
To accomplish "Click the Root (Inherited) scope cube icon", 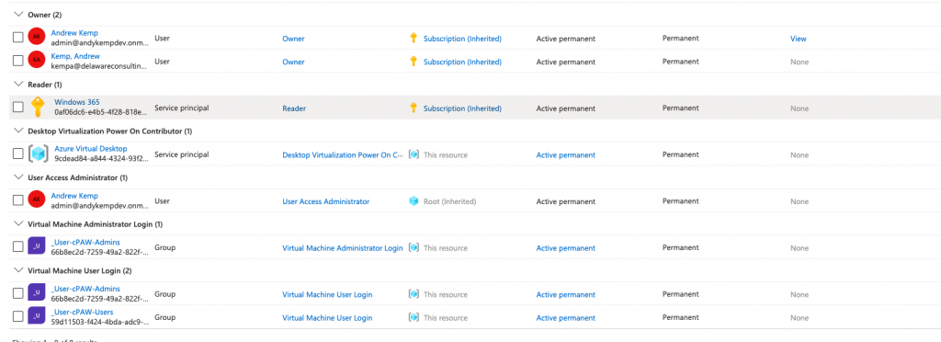I will [413, 201].
